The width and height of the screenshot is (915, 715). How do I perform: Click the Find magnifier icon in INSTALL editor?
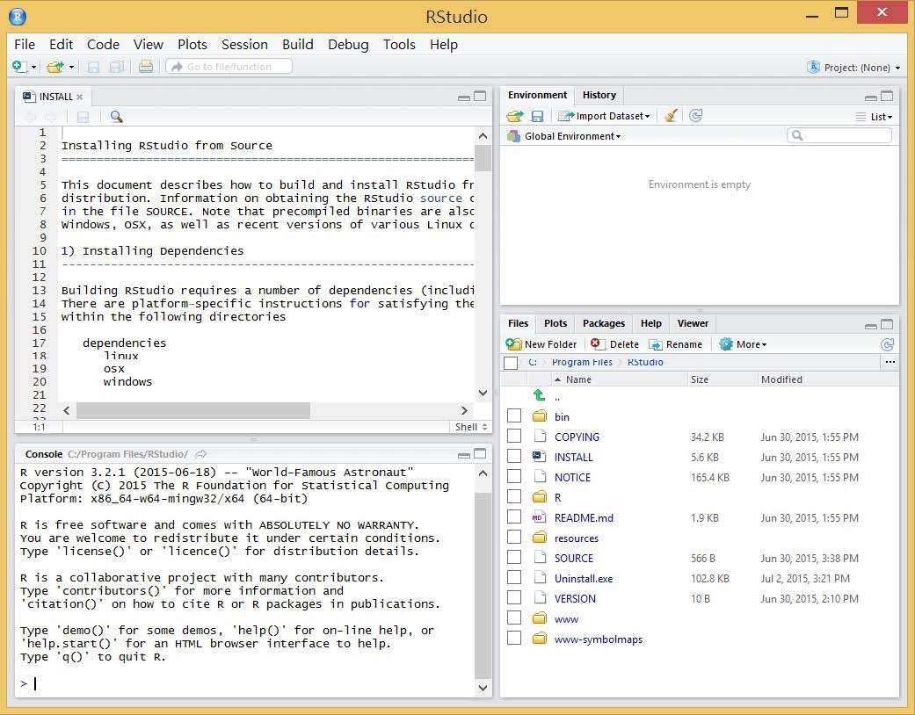pyautogui.click(x=116, y=117)
